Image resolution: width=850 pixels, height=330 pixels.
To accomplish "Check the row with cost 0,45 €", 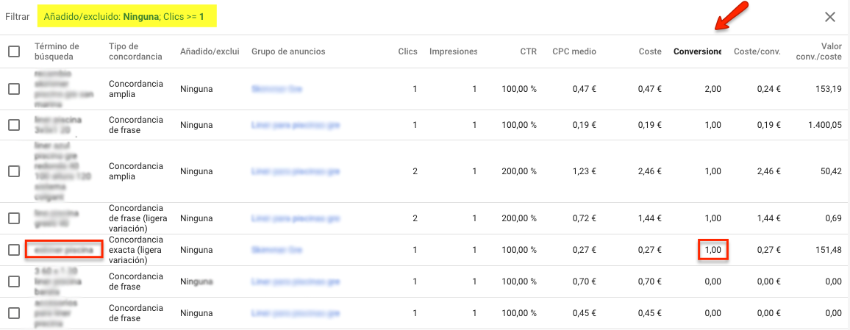I will click(14, 312).
